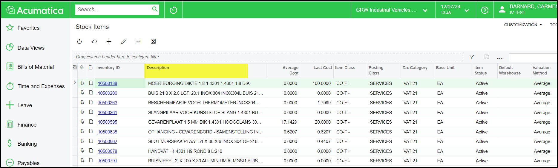Open the Bills of Material menu
This screenshot has height=168, width=558.
[36, 67]
